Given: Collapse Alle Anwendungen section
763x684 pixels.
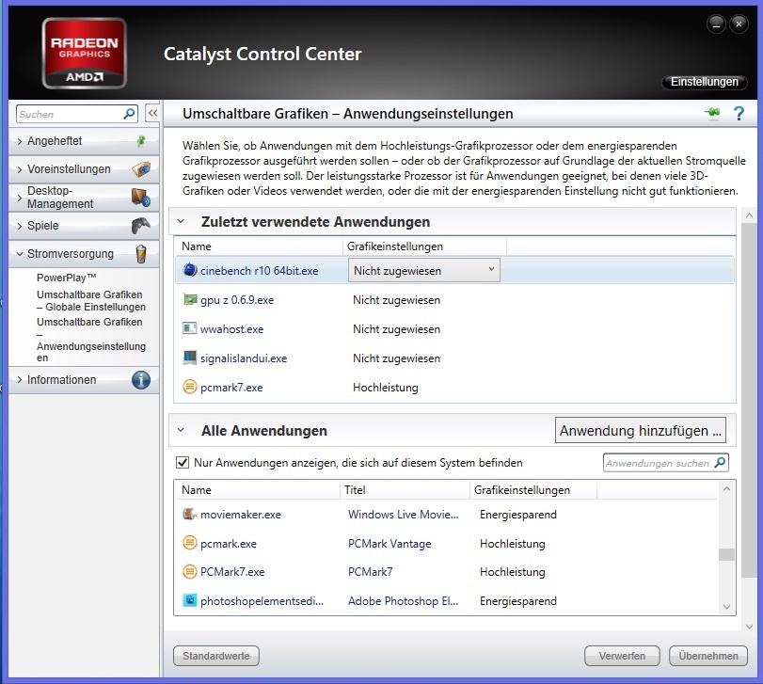Looking at the screenshot, I should point(181,430).
